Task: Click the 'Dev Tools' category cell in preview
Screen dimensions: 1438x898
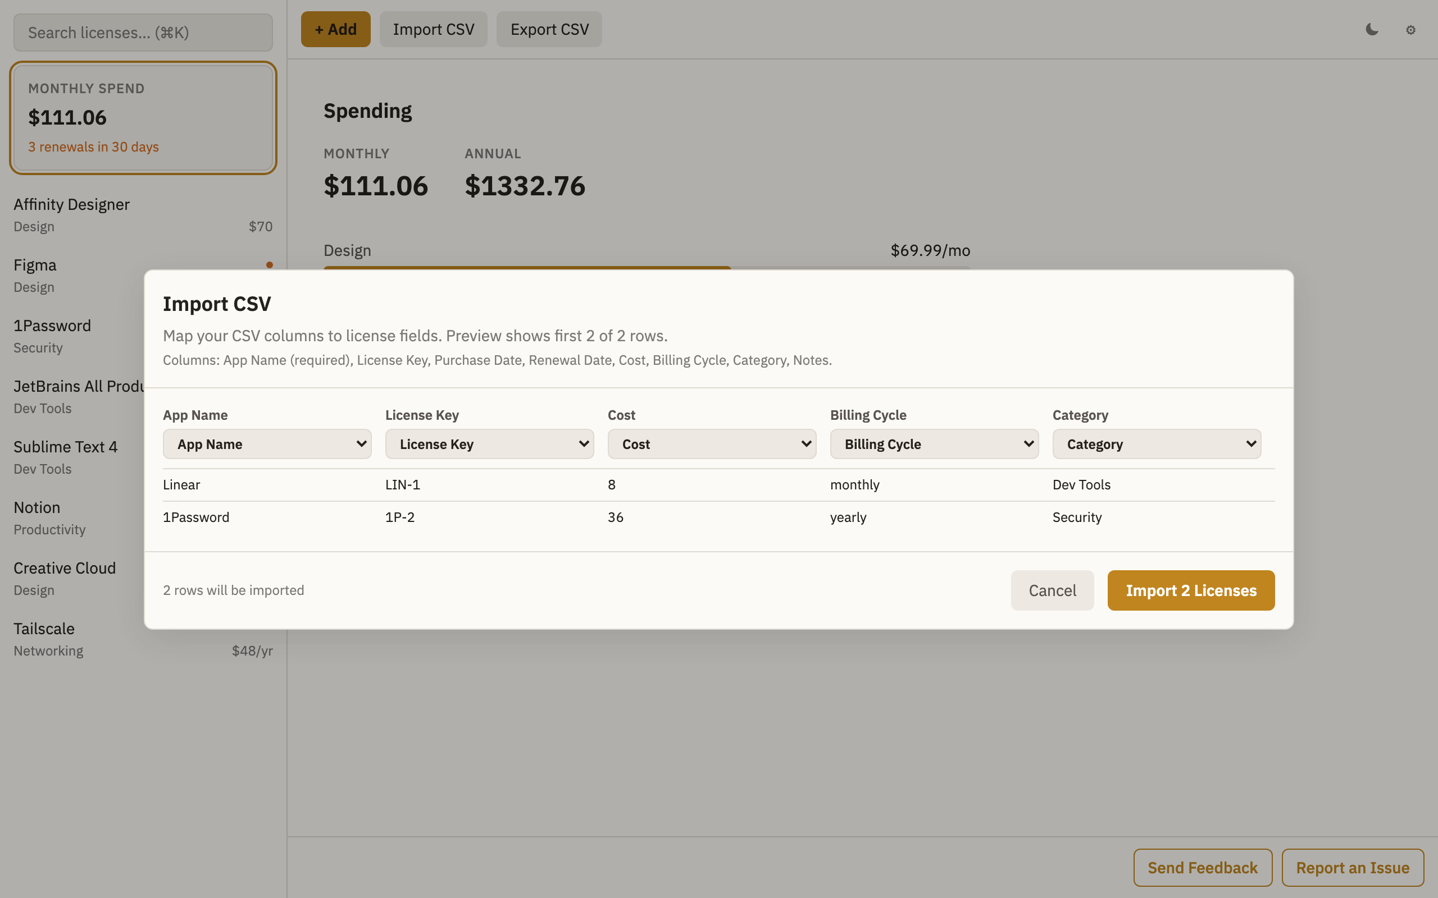Action: point(1081,484)
